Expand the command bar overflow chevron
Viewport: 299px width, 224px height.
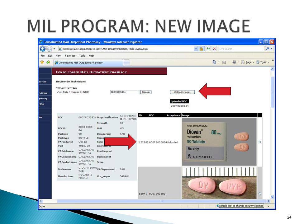tap(273, 60)
